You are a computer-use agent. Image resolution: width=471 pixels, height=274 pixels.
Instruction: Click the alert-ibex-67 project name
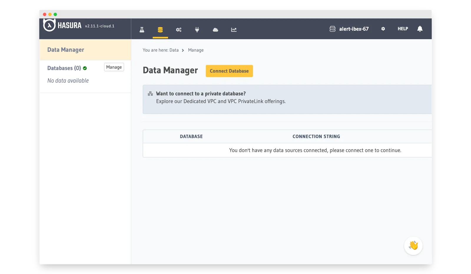(354, 29)
